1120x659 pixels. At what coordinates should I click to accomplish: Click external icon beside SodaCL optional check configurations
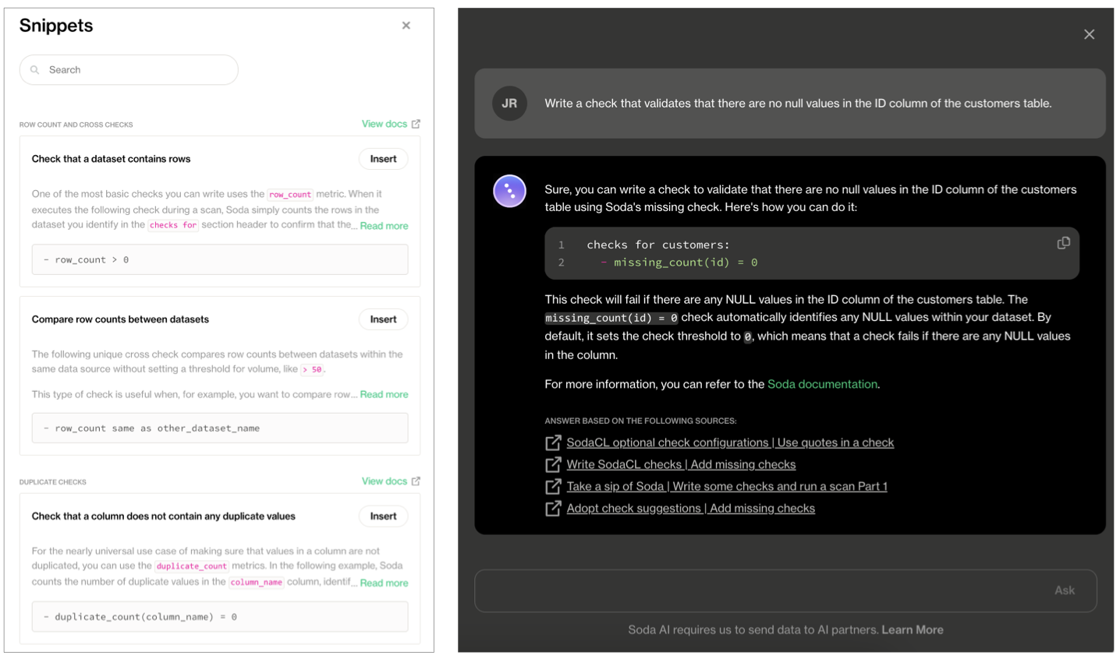pos(553,443)
